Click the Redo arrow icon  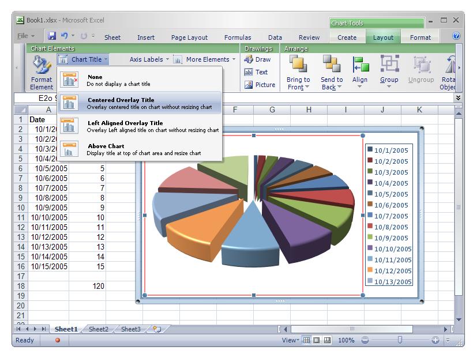pyautogui.click(x=84, y=36)
